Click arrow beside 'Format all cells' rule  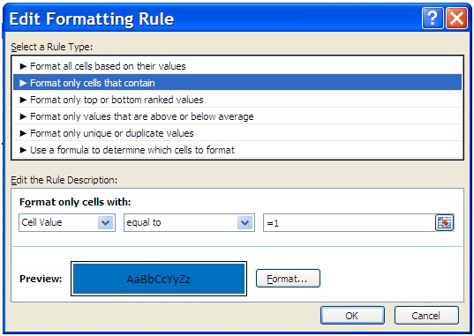tap(23, 66)
